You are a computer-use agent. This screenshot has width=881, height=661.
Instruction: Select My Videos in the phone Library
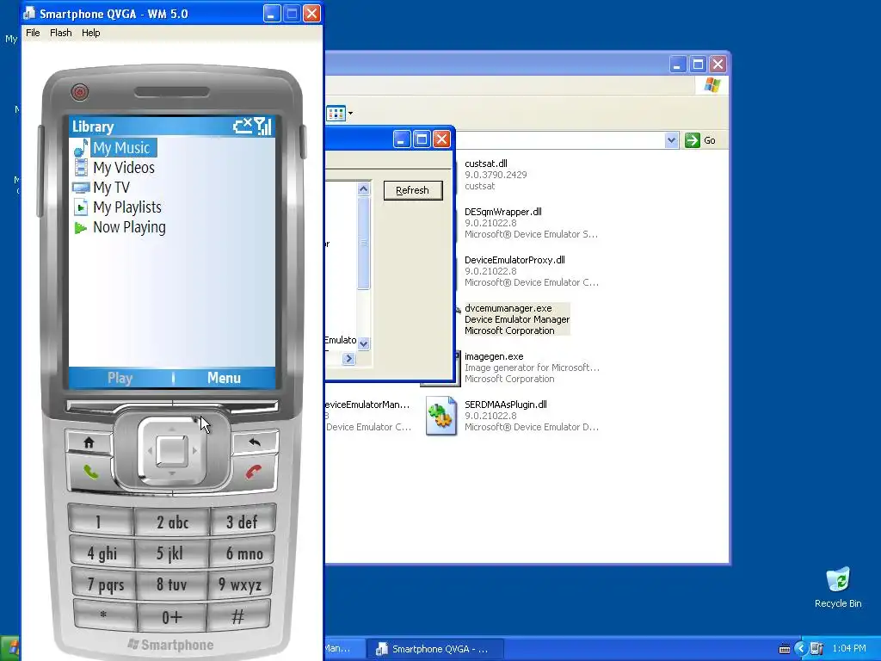coord(124,168)
